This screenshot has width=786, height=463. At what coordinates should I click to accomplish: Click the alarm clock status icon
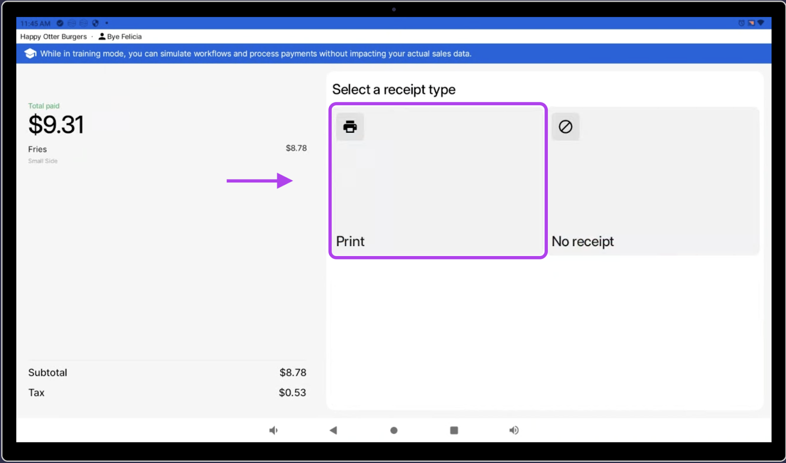[x=741, y=23]
